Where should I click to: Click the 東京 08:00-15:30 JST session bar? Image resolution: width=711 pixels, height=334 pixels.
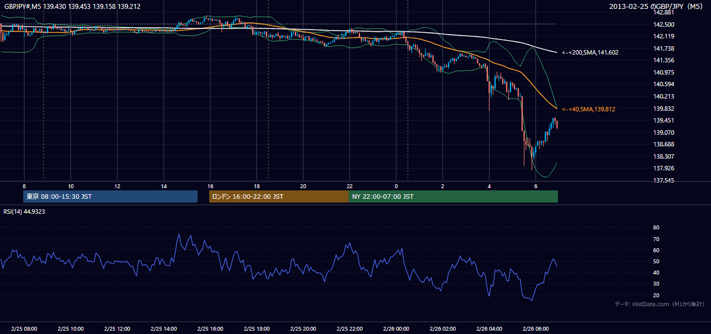coord(111,197)
